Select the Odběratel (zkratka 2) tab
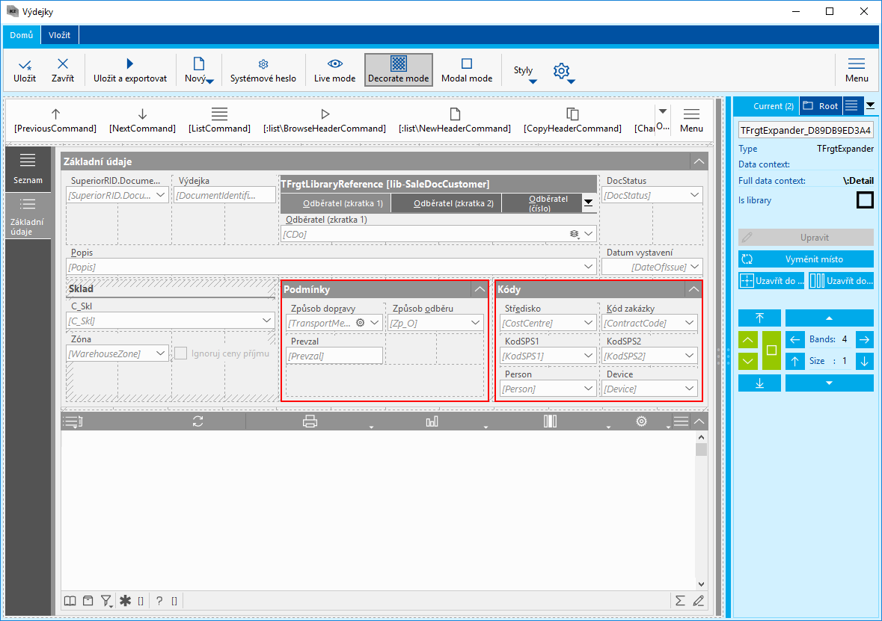Screen dimensions: 882x621 (447, 203)
